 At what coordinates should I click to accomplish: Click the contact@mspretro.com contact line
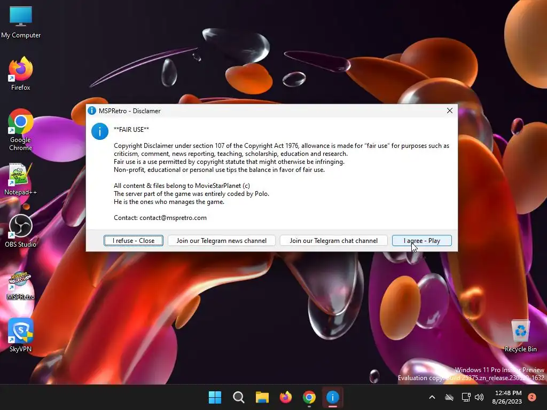(x=160, y=218)
